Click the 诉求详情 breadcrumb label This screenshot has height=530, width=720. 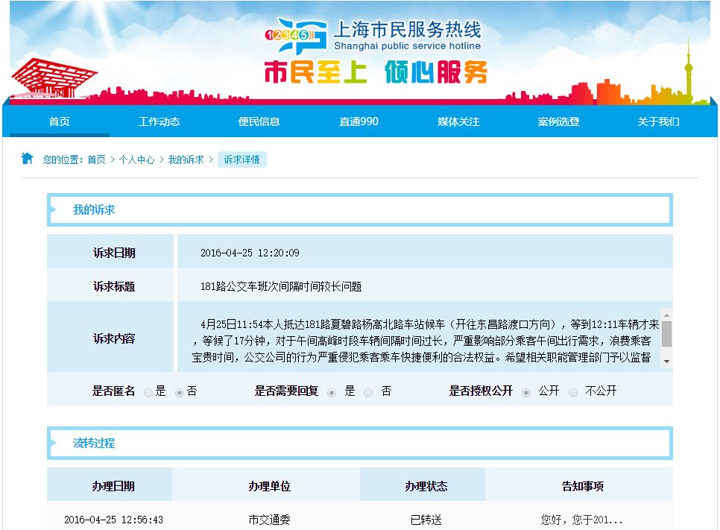coord(242,160)
